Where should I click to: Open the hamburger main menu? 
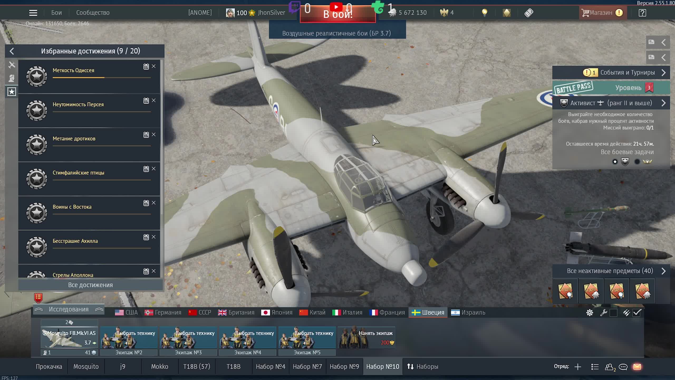click(33, 13)
